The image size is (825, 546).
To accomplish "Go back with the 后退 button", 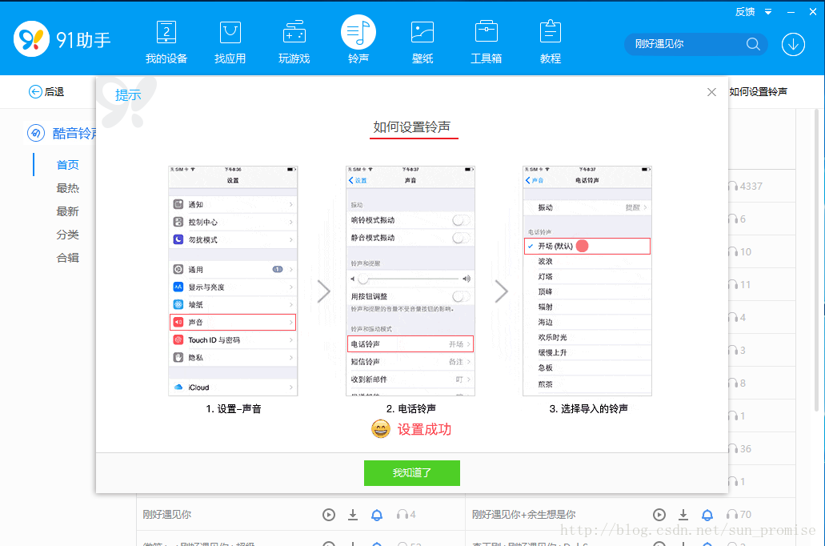I will (x=46, y=91).
